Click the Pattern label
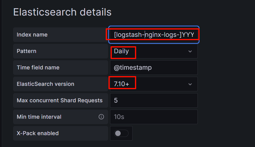This screenshot has height=147, width=255. coord(27,51)
